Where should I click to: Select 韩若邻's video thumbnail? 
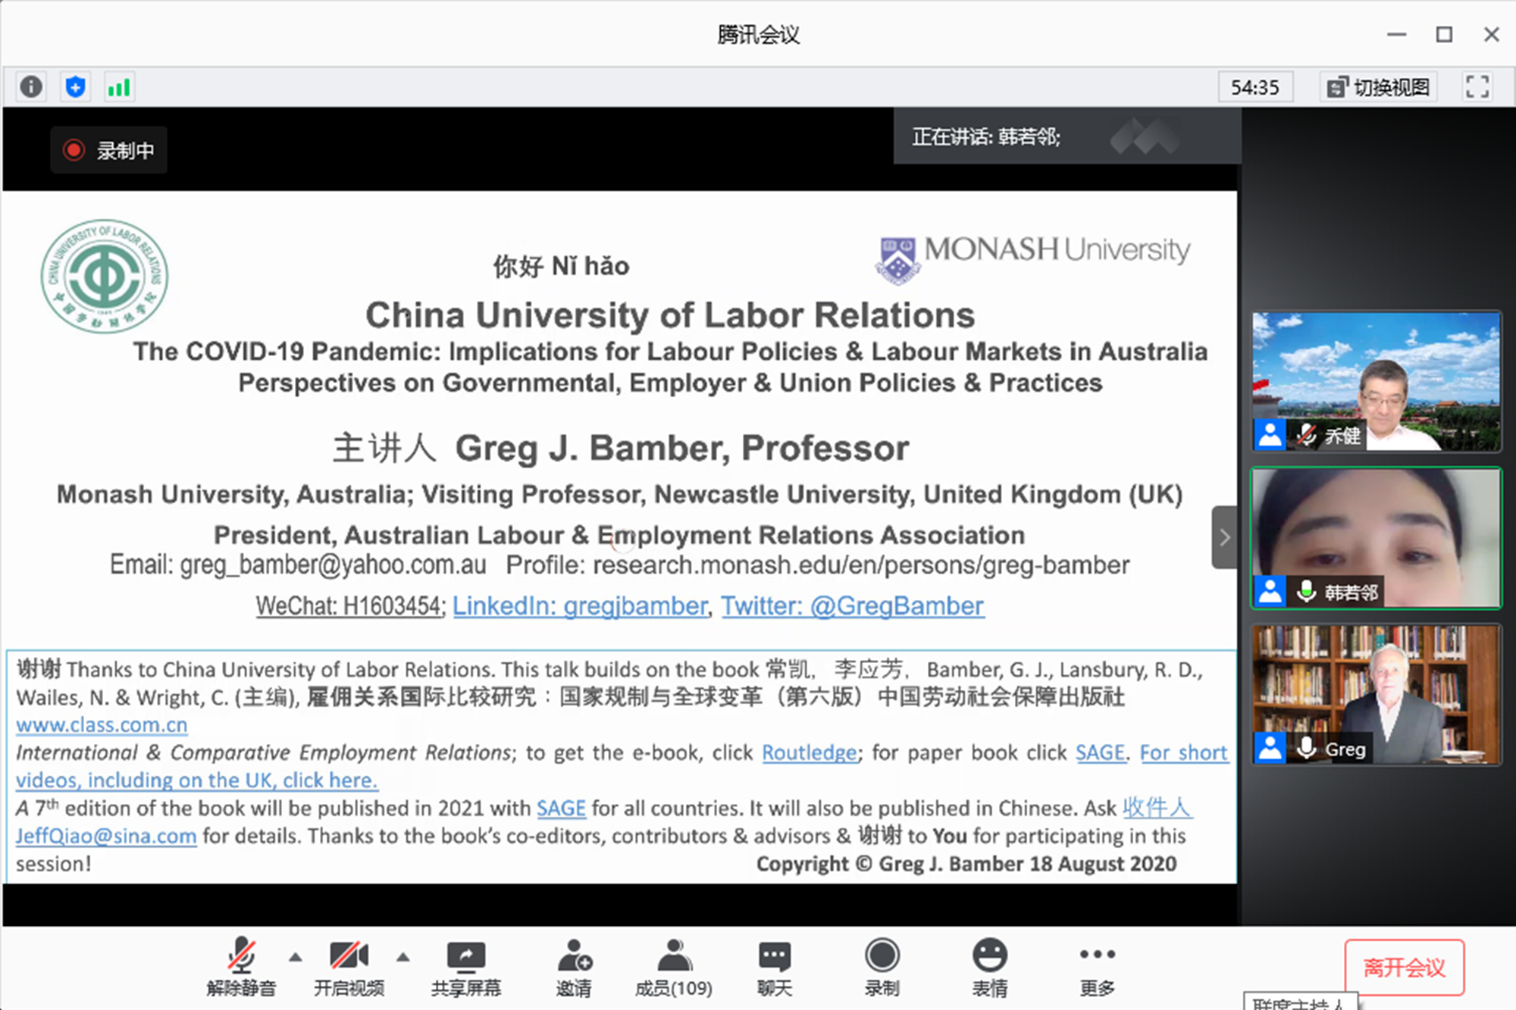coord(1376,537)
